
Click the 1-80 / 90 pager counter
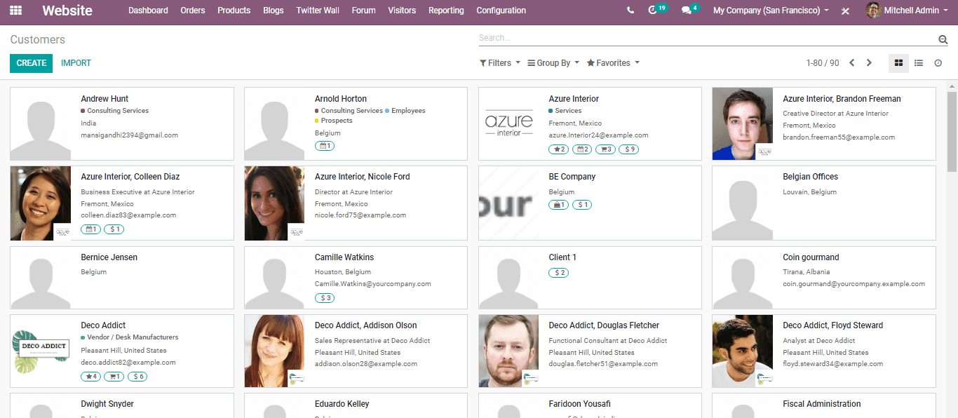coord(823,63)
